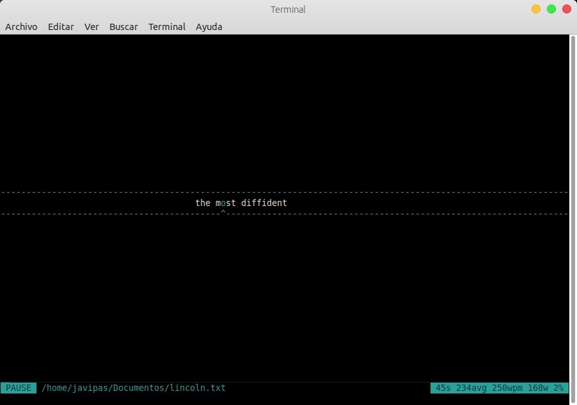Click the lincoln.txt file path in status bar

click(x=134, y=388)
